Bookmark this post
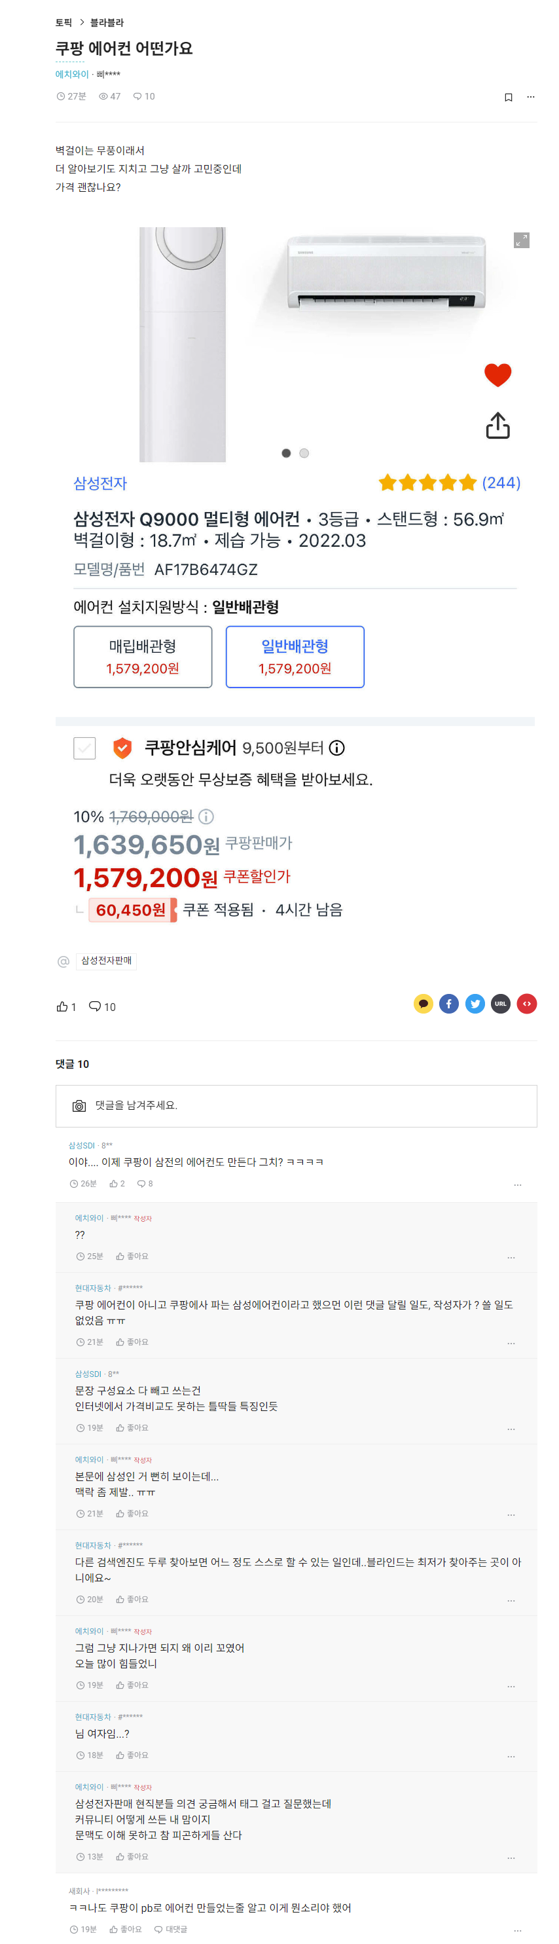This screenshot has height=1944, width=559. (509, 98)
